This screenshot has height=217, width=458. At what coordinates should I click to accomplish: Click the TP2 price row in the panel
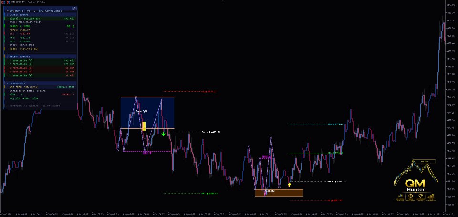pos(41,41)
